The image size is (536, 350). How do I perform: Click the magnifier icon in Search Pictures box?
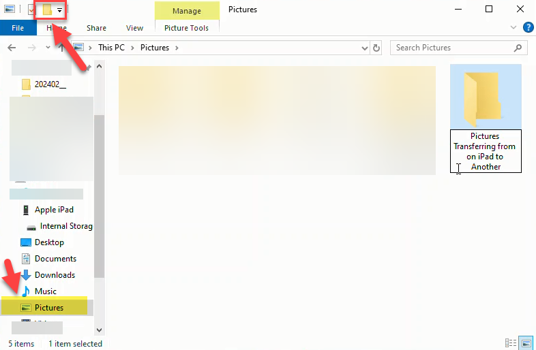[518, 48]
